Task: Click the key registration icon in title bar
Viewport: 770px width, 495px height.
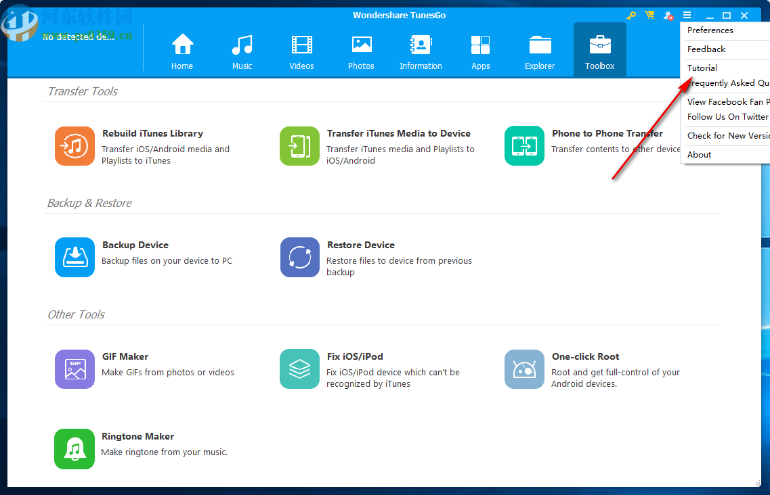Action: pos(631,16)
